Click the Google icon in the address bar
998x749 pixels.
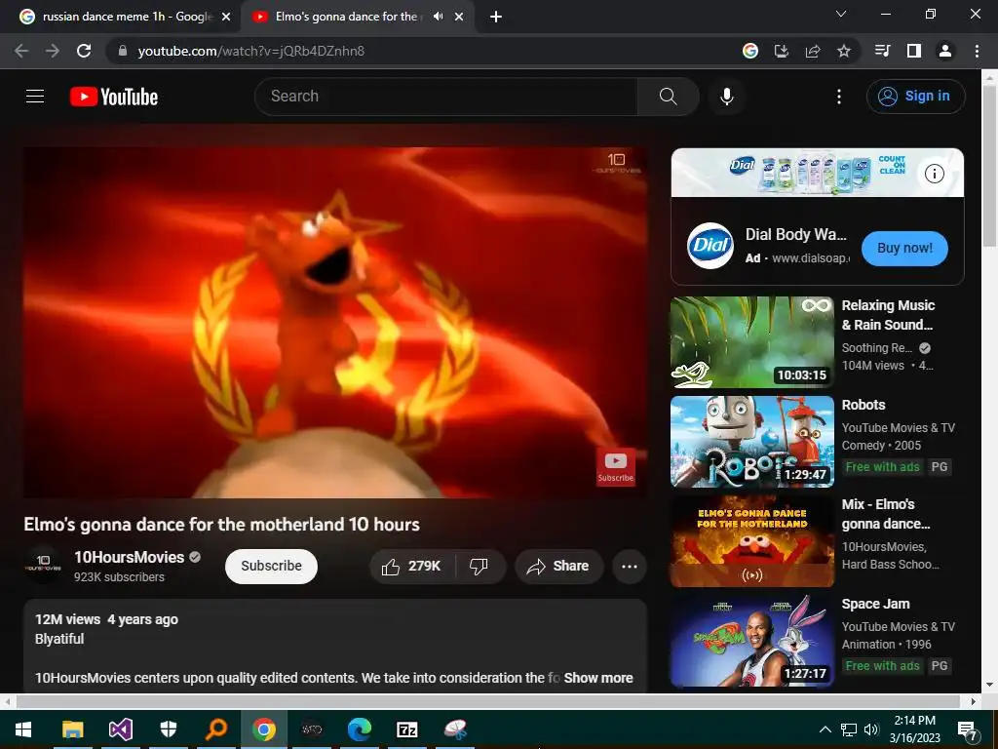(750, 51)
